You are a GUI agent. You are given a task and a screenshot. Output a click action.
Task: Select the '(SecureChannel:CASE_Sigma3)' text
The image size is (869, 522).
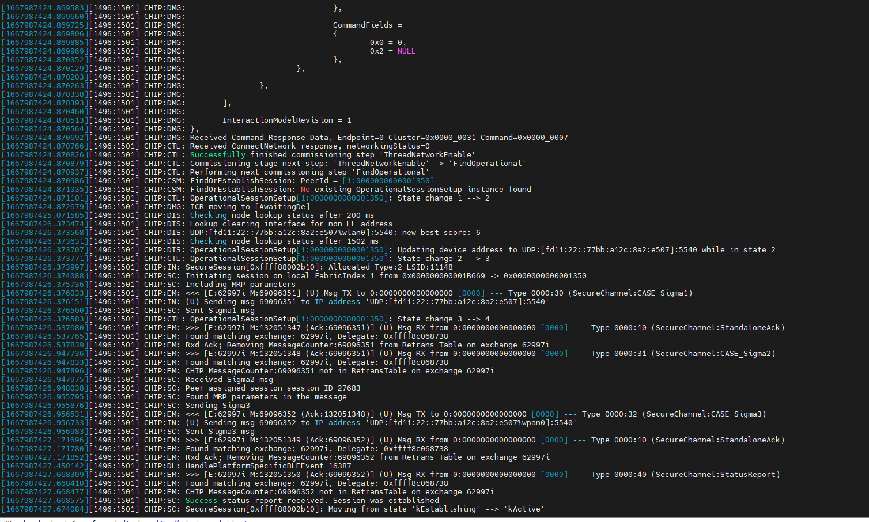coord(704,414)
